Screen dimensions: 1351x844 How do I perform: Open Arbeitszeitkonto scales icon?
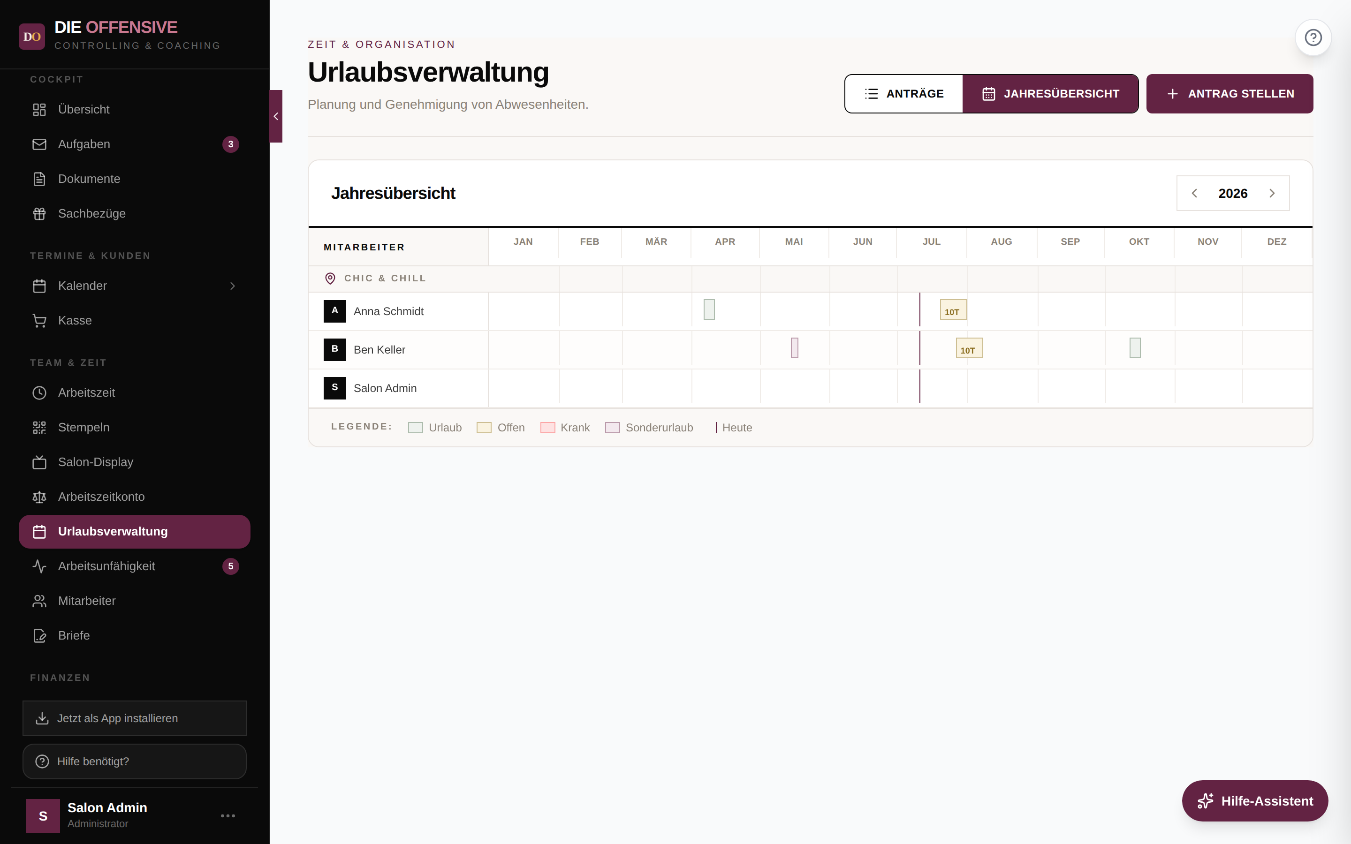coord(39,497)
